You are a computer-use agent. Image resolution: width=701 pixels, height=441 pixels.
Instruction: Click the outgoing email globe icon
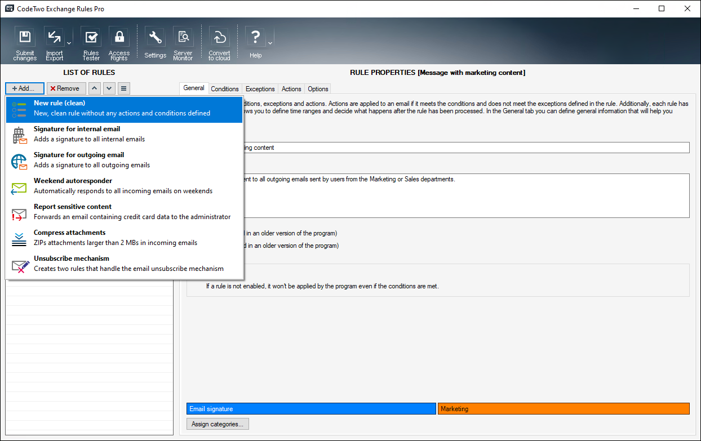coord(19,162)
